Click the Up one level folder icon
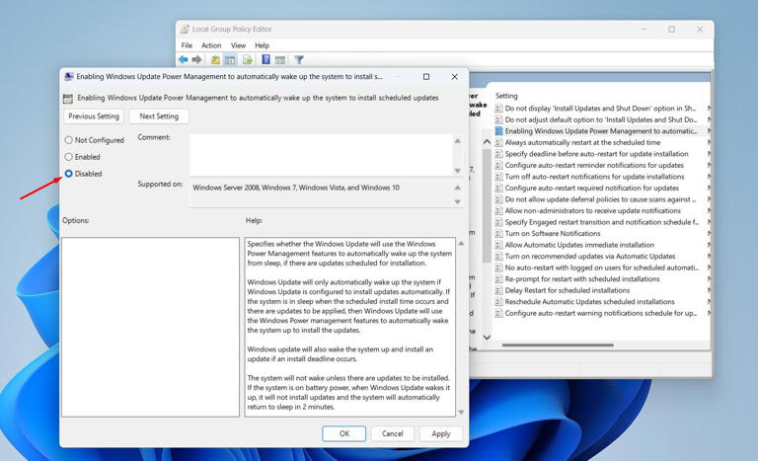Screen dimensions: 758x461 [x=215, y=60]
